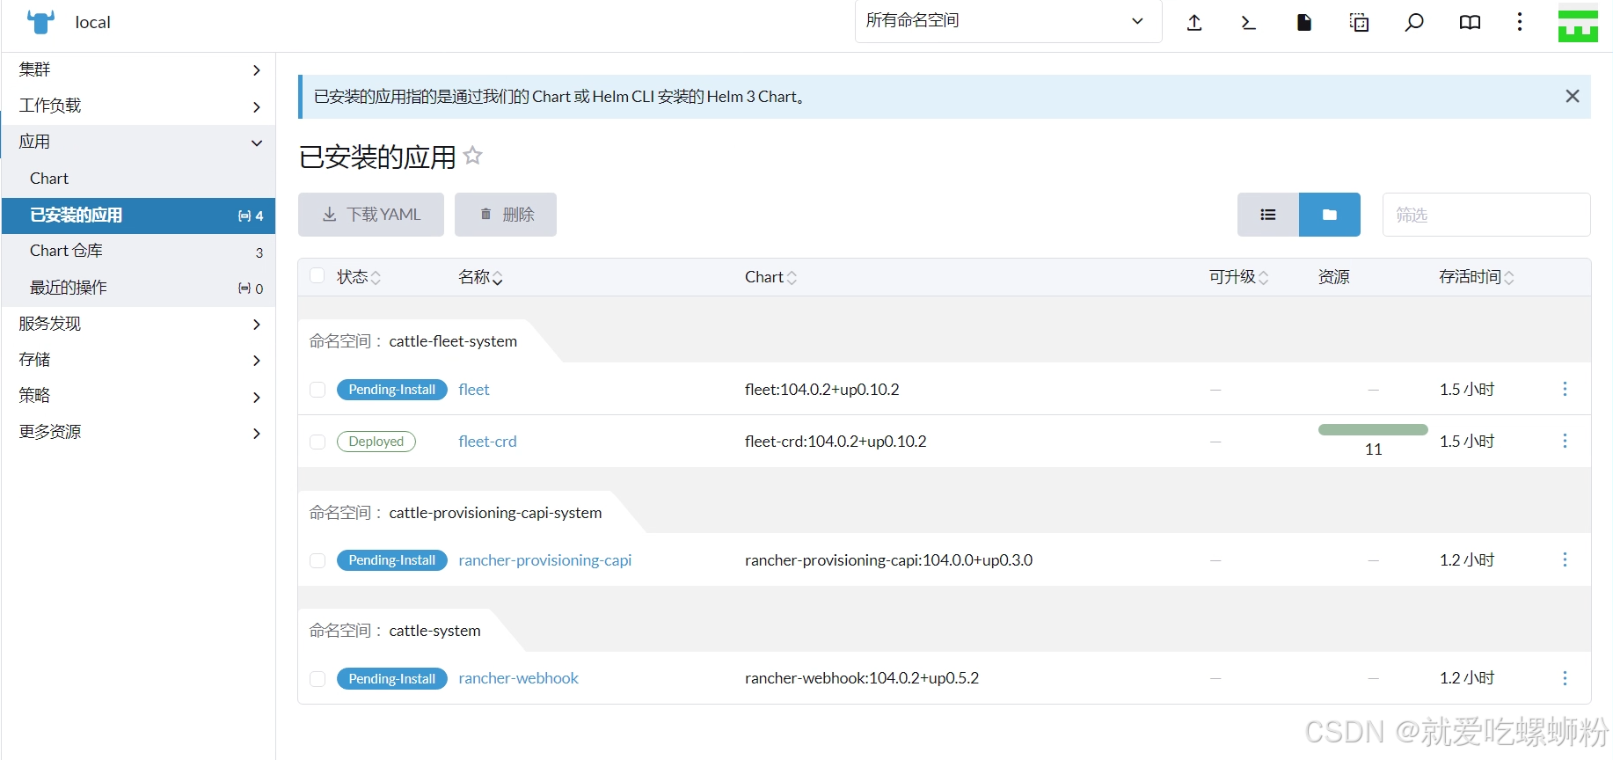The width and height of the screenshot is (1613, 760).
Task: Click the import YAML upload icon
Action: (x=1194, y=23)
